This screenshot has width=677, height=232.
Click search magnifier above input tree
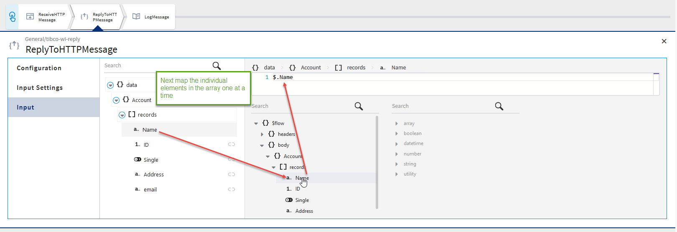216,66
